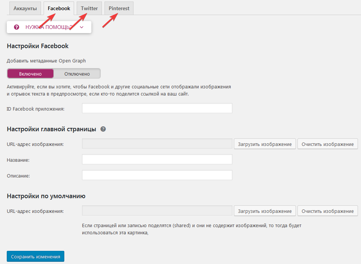The width and height of the screenshot is (361, 264).
Task: Click 'Настройки по умолчанию' heading
Action: tap(46, 196)
